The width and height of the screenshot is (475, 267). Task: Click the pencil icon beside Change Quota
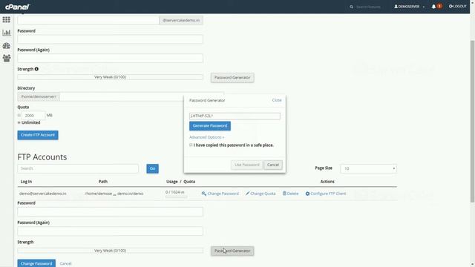coord(247,194)
